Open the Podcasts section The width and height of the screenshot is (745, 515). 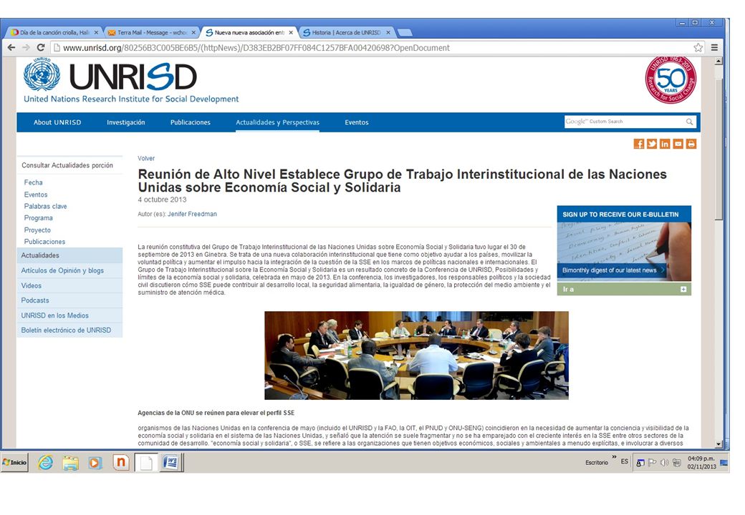pos(70,300)
